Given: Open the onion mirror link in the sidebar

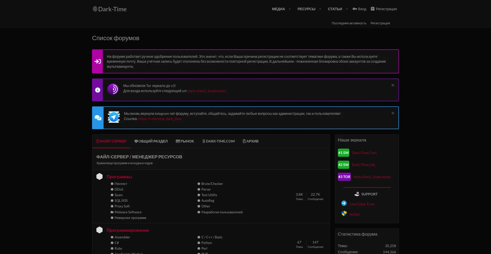Looking at the screenshot, I should tap(372, 177).
